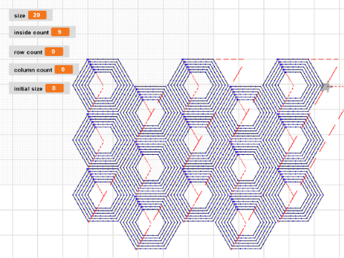Click the row count value 0
The image size is (344, 258).
tap(54, 52)
